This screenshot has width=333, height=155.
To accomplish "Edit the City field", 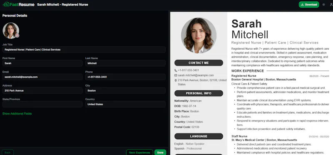I will [x=125, y=90].
